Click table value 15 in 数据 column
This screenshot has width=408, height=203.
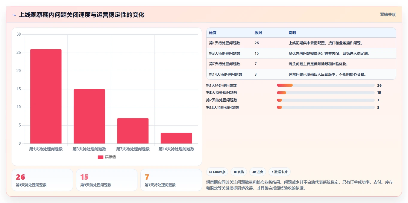(x=257, y=54)
